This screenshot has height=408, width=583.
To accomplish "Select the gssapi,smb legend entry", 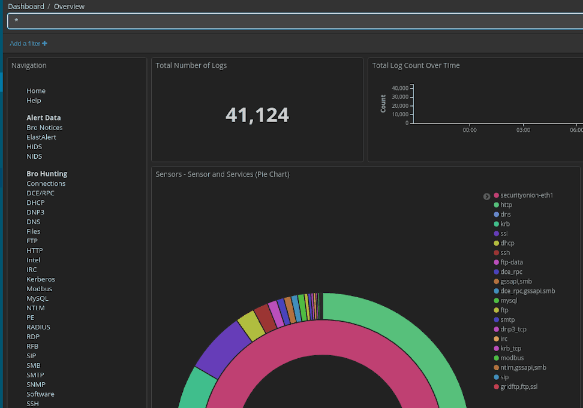I will click(x=513, y=282).
